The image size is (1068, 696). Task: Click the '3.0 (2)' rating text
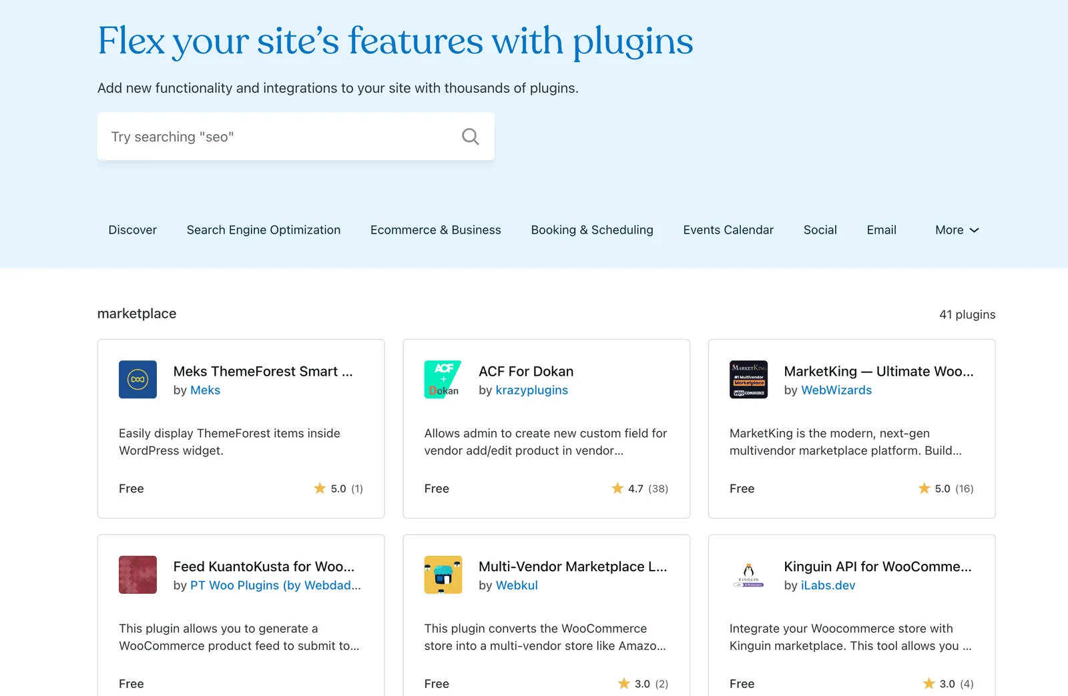[x=651, y=683]
